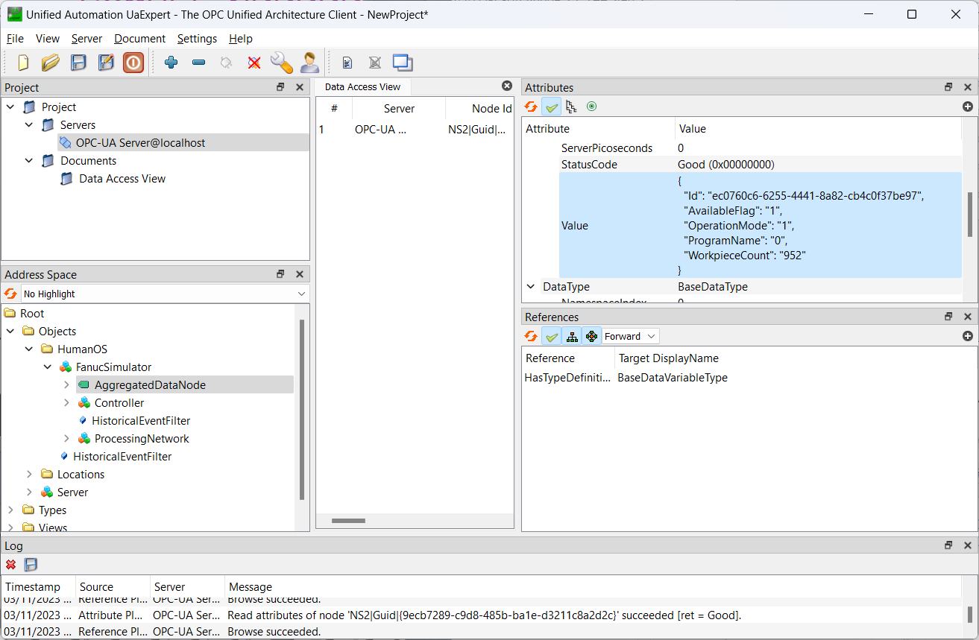979x640 pixels.
Task: Open the Document menu
Action: pos(139,39)
